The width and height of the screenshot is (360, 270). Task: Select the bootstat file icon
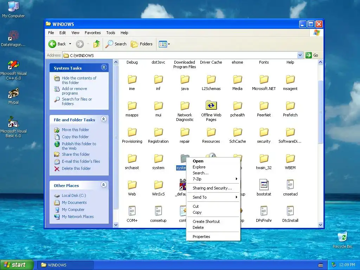tap(264, 185)
